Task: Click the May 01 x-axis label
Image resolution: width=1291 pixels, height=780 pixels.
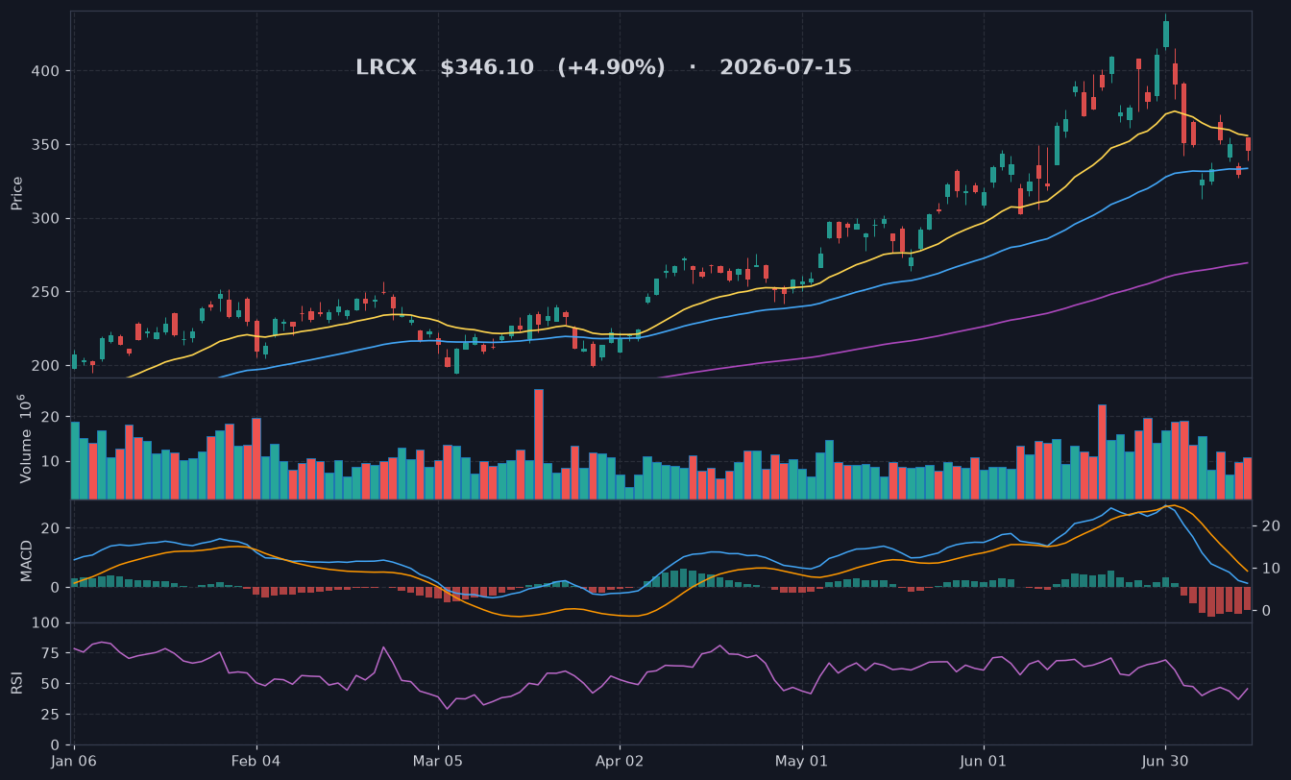Action: tap(801, 761)
